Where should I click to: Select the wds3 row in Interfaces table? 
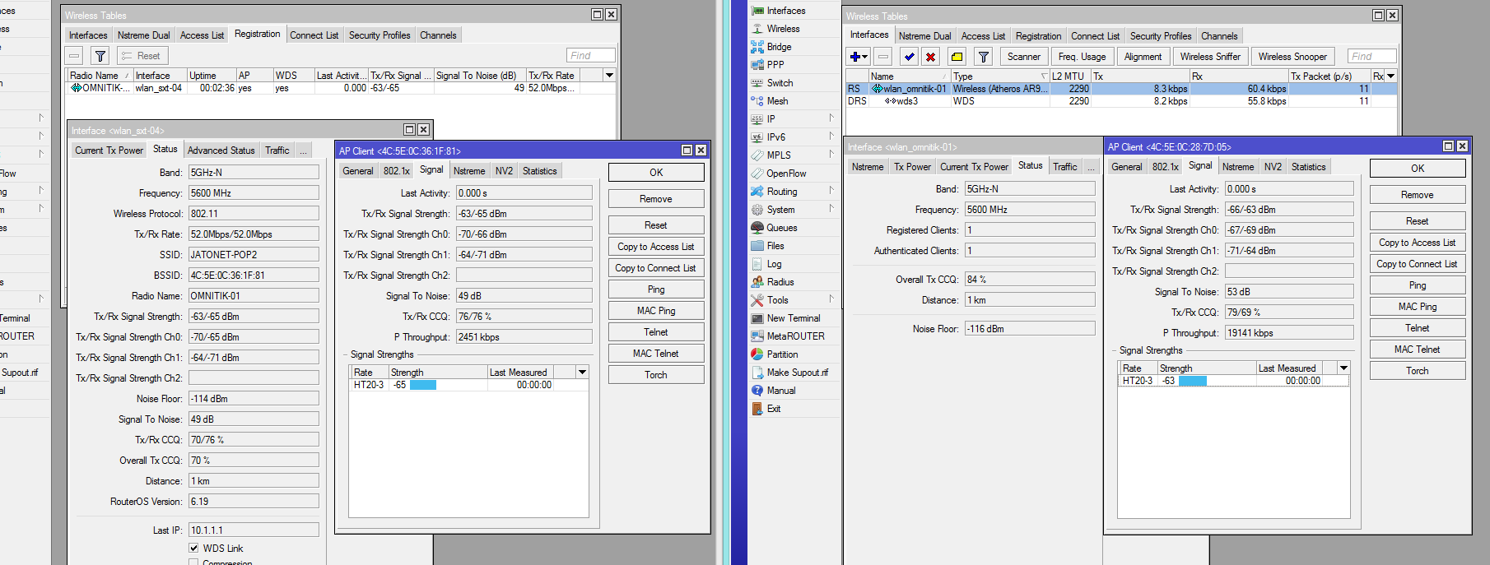(x=1120, y=101)
